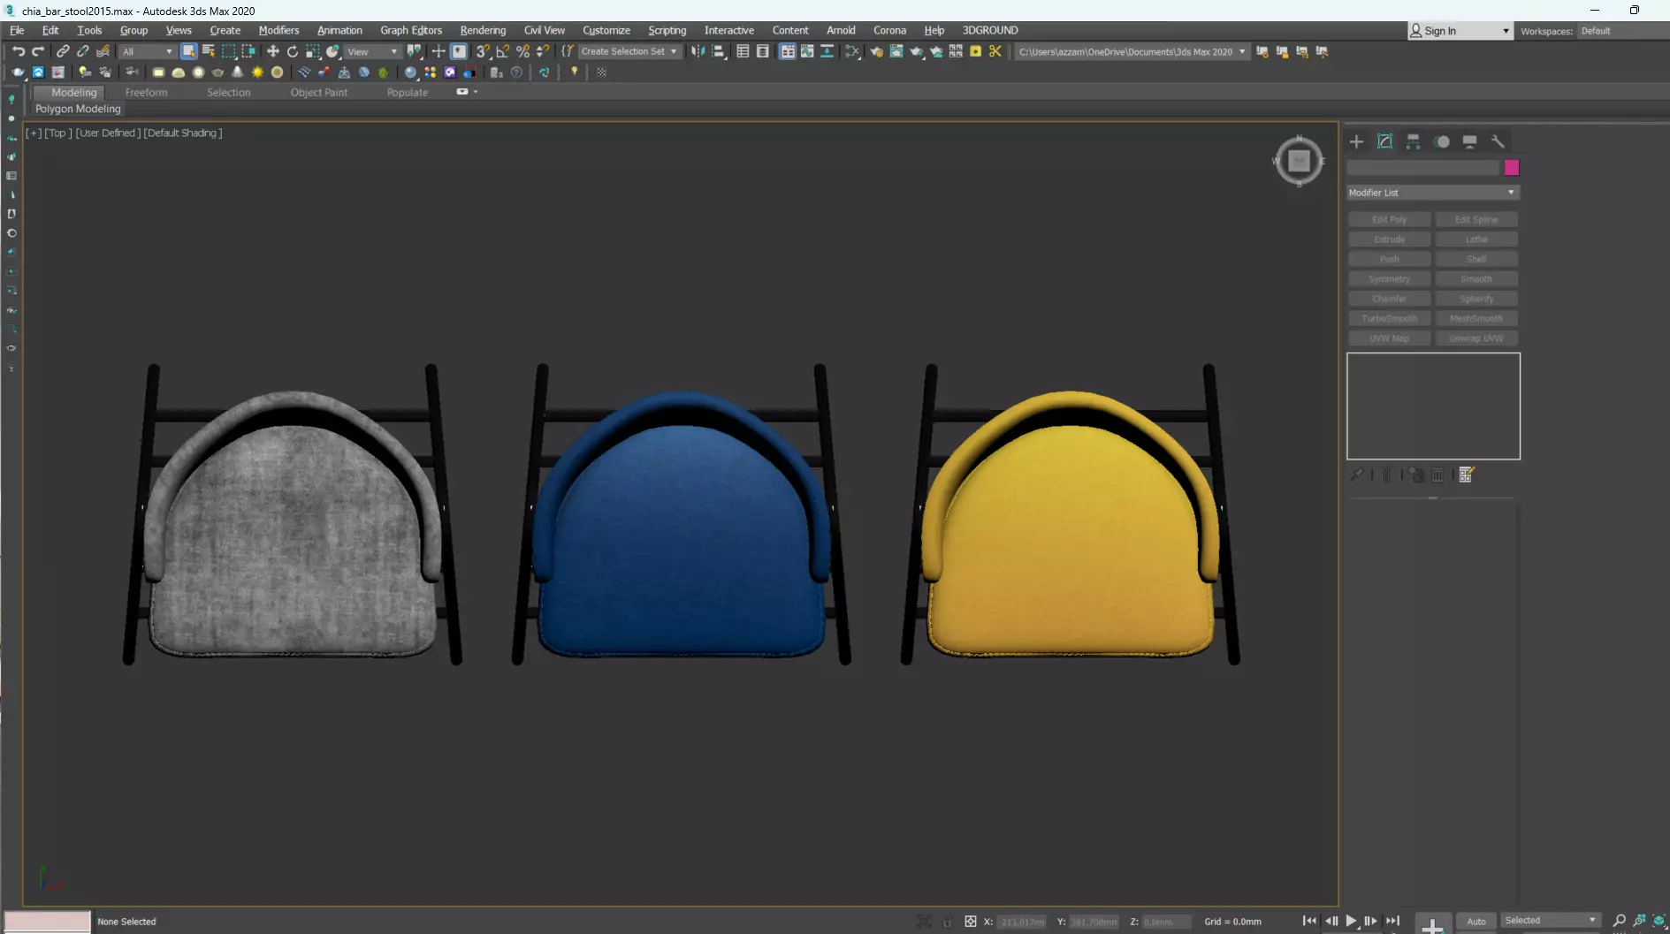This screenshot has width=1670, height=934.
Task: Choose the Select and Move tool
Action: coord(273,51)
